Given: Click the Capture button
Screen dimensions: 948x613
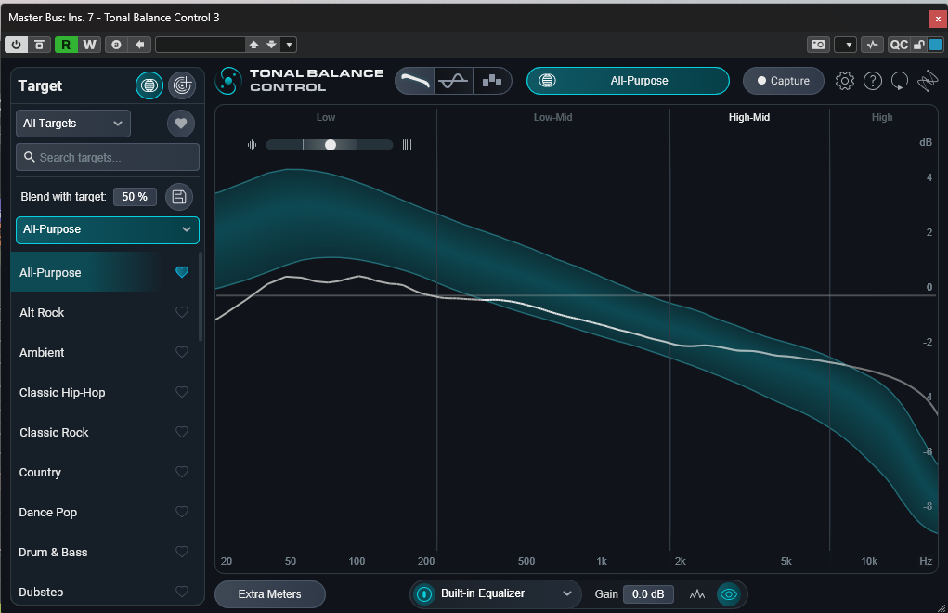Looking at the screenshot, I should (784, 81).
